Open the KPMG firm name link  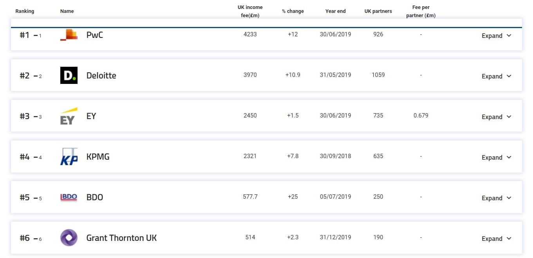click(x=98, y=157)
